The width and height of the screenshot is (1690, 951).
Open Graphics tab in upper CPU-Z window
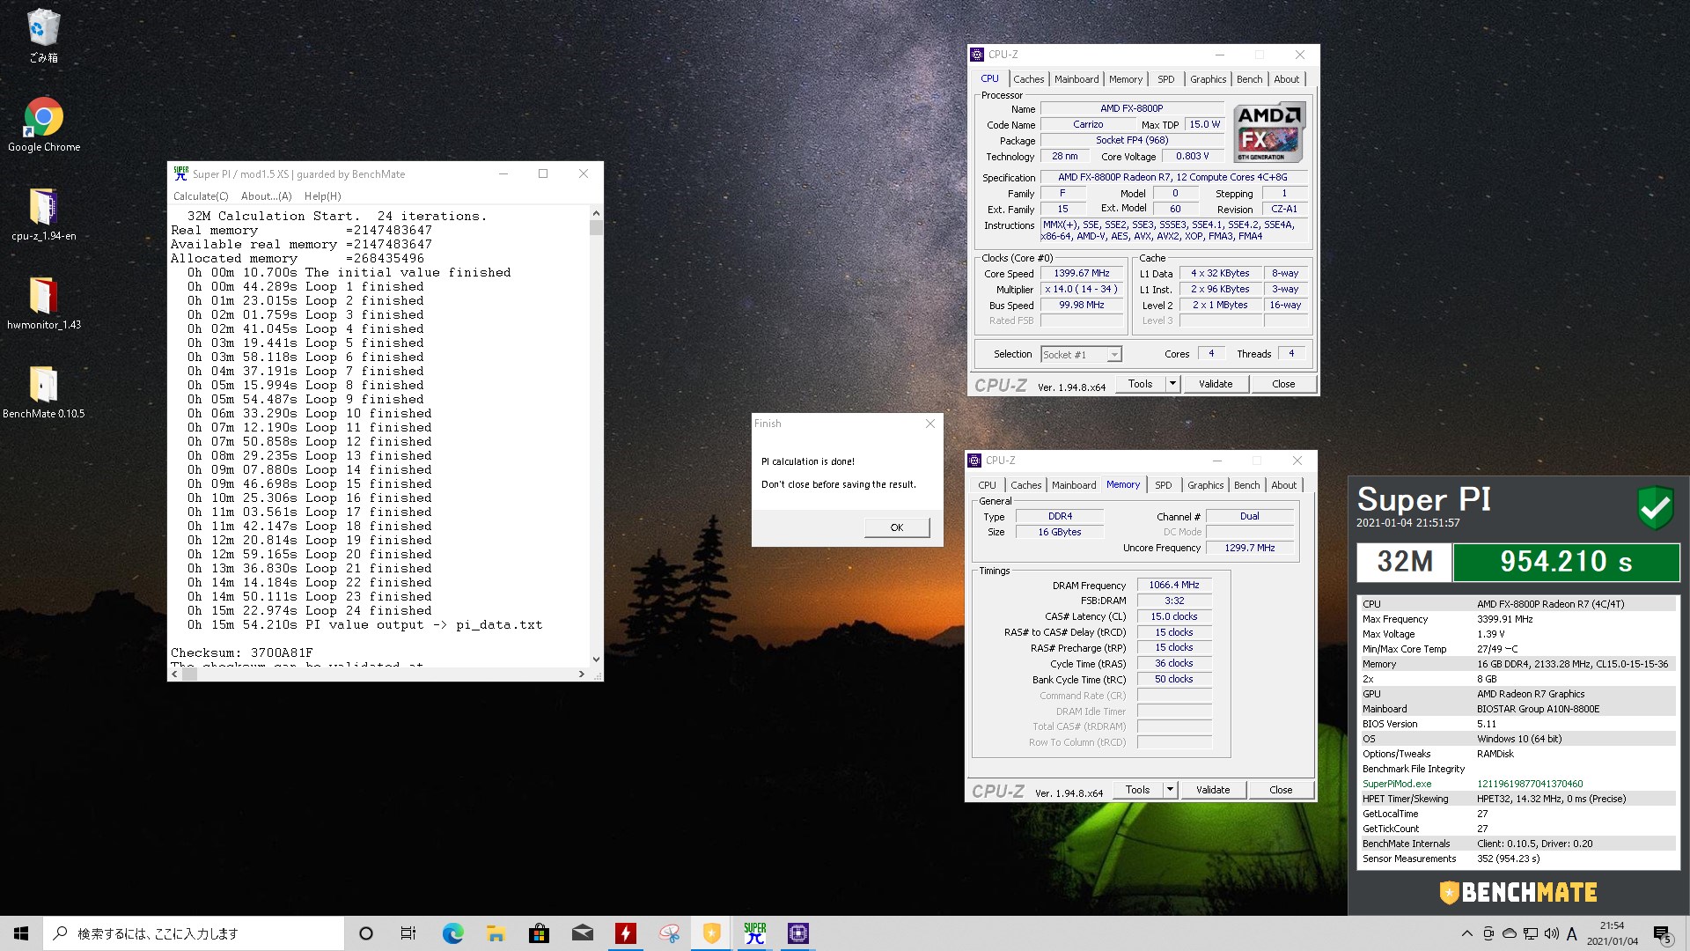1208,79
